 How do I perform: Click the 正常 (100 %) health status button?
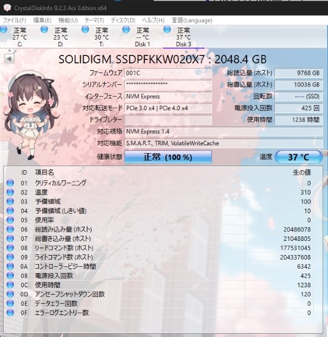[x=168, y=157]
